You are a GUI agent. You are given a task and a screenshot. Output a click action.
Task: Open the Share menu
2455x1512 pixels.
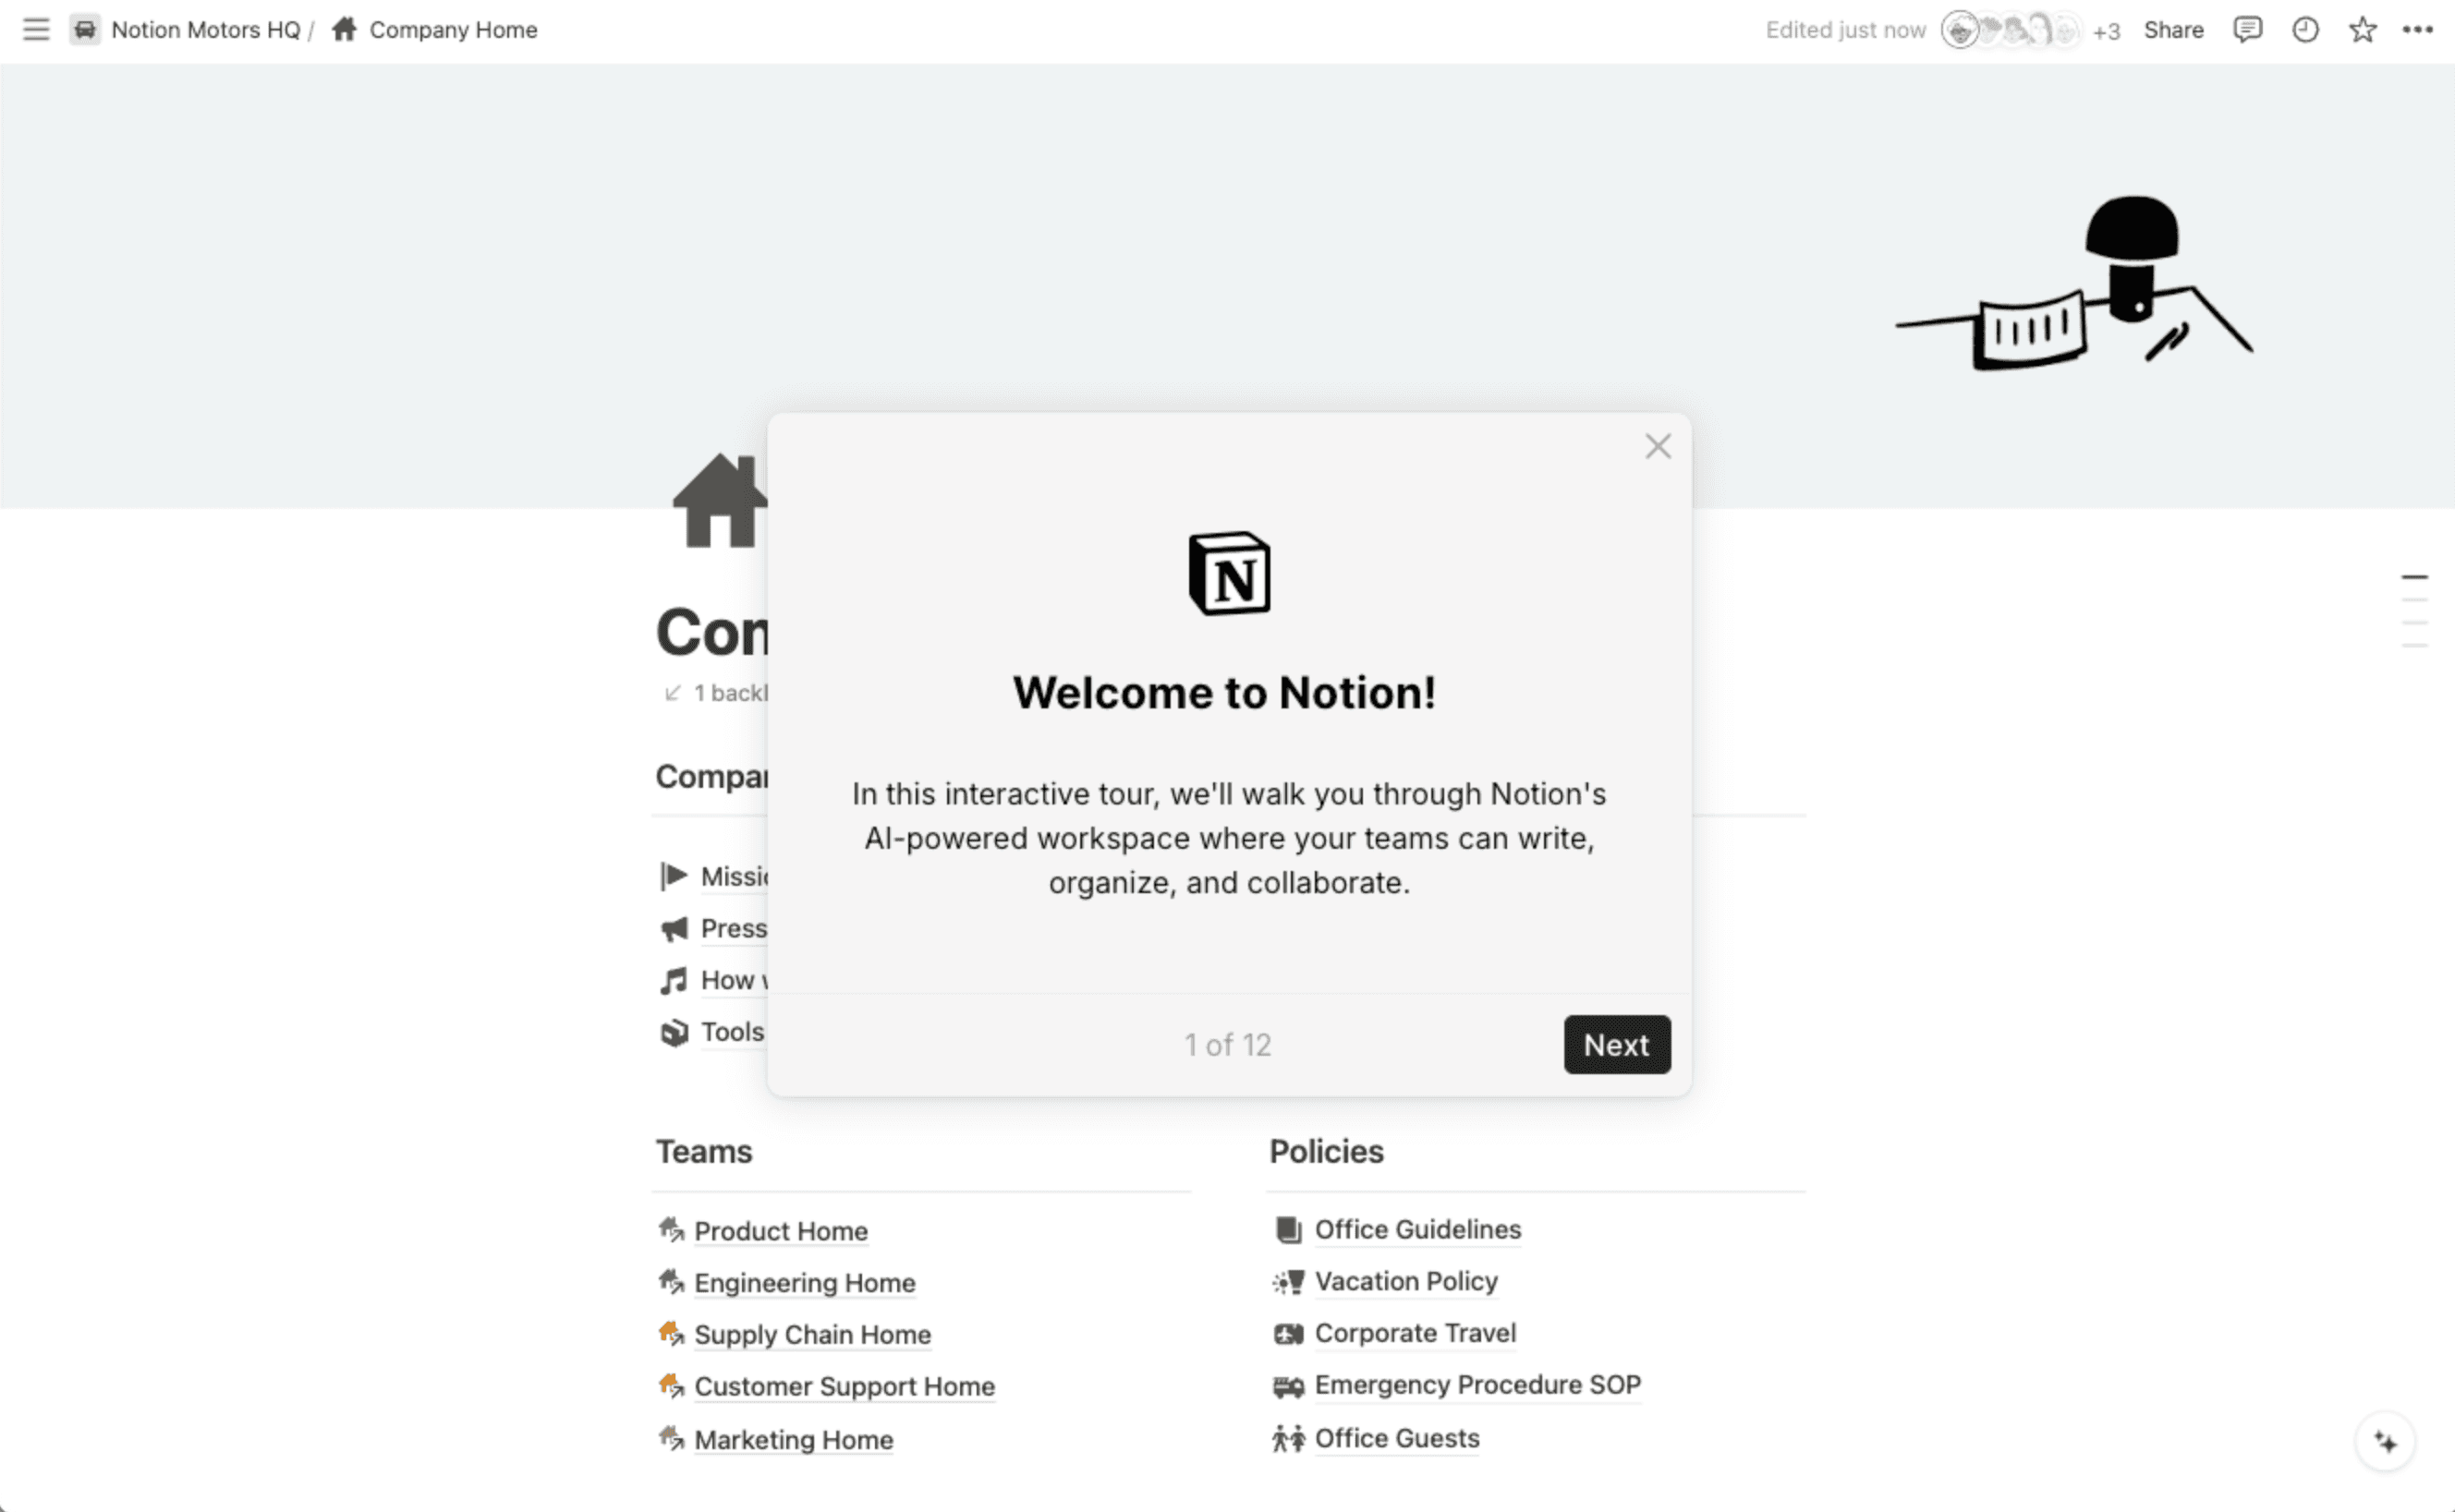click(2173, 29)
